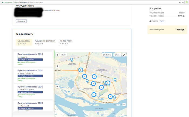Click the map zoom slider handle
Viewport: 189px width, 117px height.
click(x=57, y=82)
